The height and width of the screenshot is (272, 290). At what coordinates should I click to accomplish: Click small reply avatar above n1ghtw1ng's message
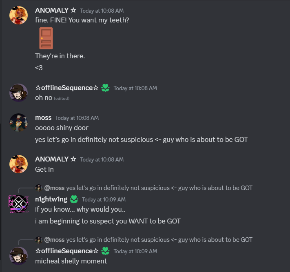(39, 188)
